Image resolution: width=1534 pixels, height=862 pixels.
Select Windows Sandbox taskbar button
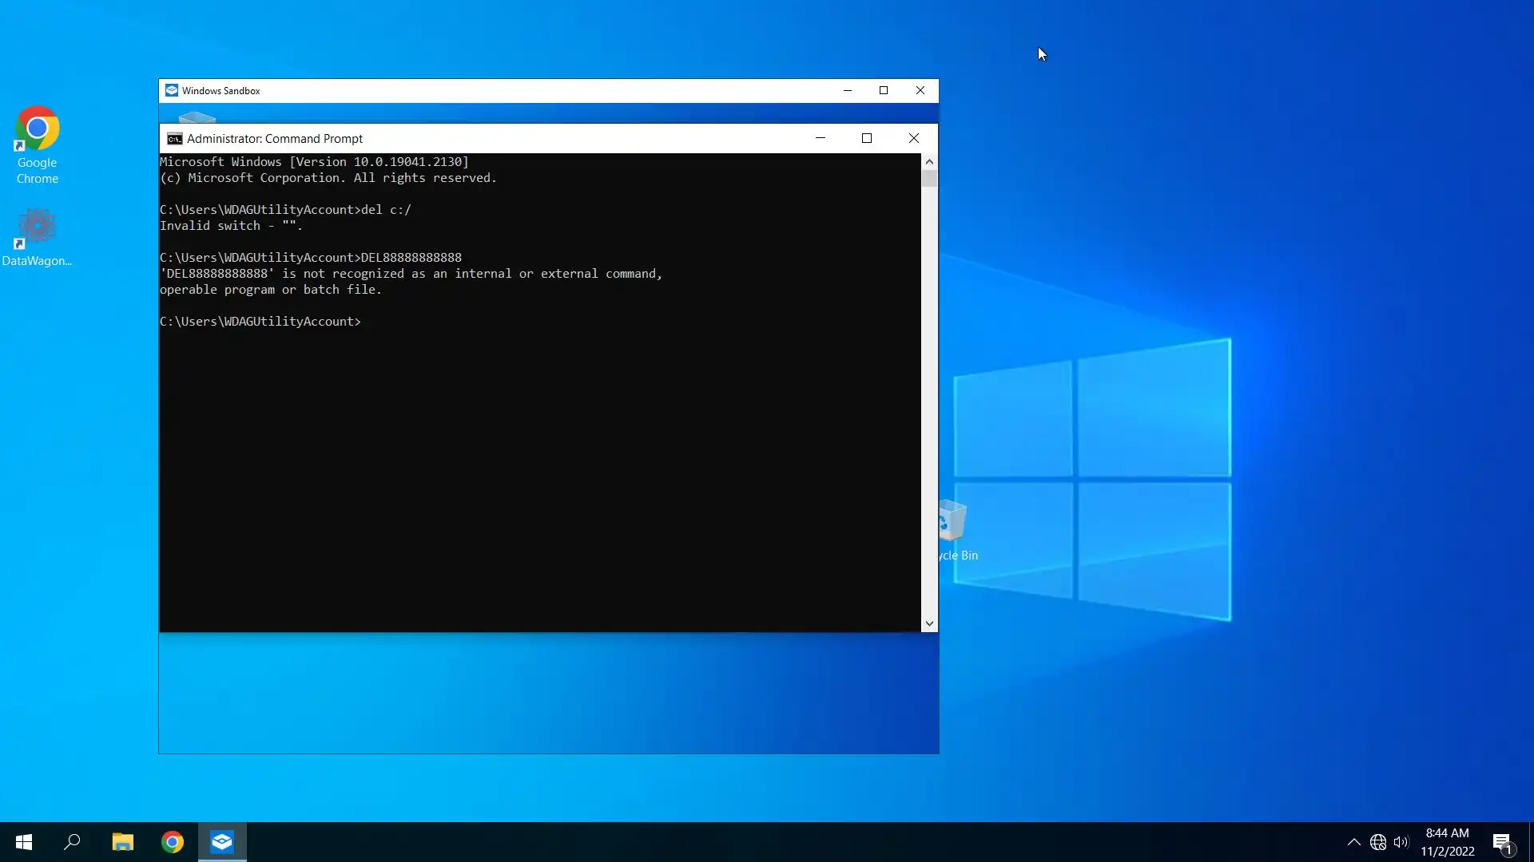click(222, 842)
